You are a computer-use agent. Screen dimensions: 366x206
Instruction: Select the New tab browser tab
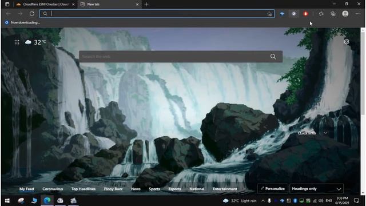click(x=109, y=4)
